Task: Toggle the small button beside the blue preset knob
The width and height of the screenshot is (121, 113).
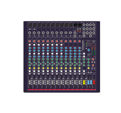Action: click(86, 48)
